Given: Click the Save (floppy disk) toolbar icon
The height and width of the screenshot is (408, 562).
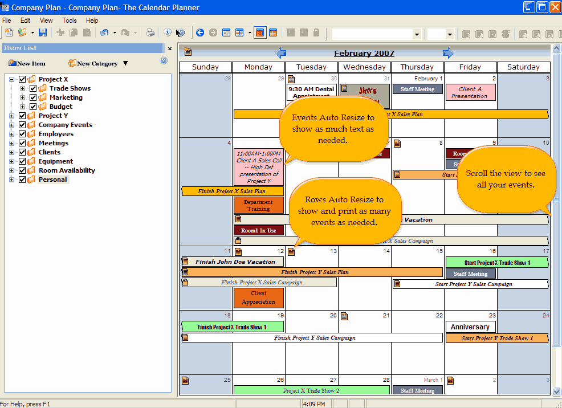Looking at the screenshot, I should click(x=43, y=32).
